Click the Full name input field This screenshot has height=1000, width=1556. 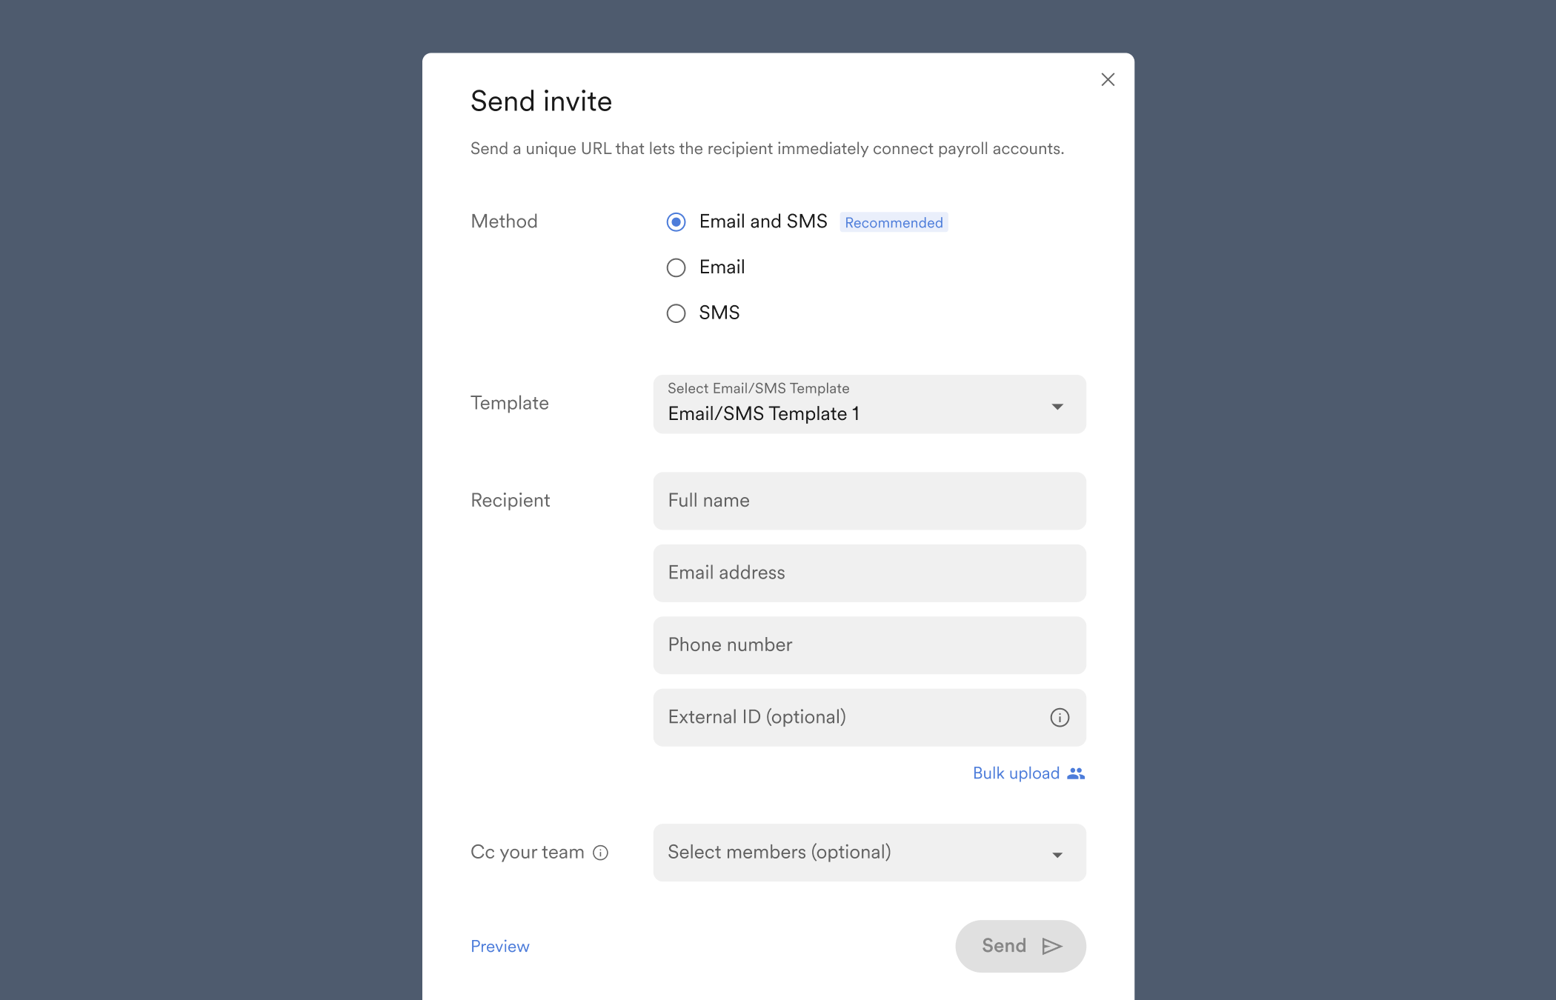(x=868, y=501)
